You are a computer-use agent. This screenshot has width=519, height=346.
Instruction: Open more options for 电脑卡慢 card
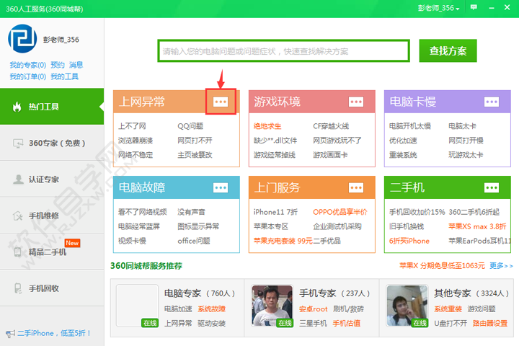[x=492, y=102]
